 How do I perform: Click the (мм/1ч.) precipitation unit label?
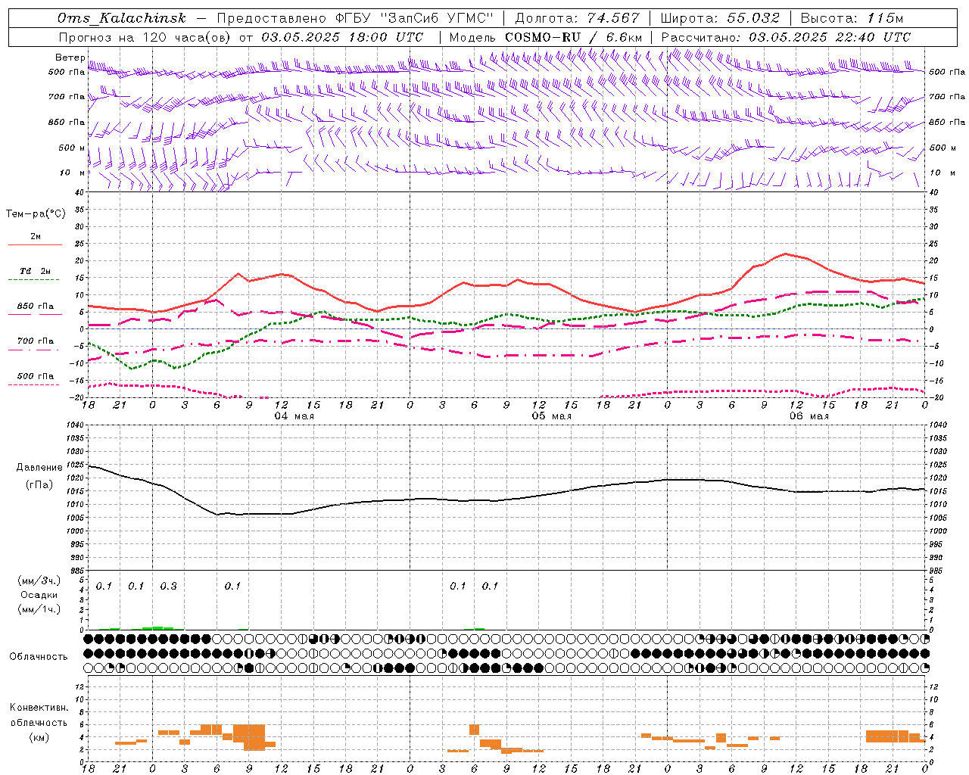click(39, 609)
